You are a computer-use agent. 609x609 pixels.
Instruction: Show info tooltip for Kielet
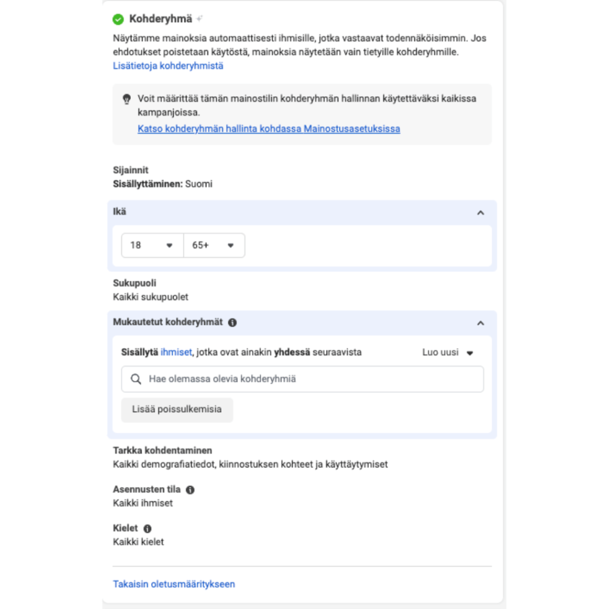click(x=147, y=528)
